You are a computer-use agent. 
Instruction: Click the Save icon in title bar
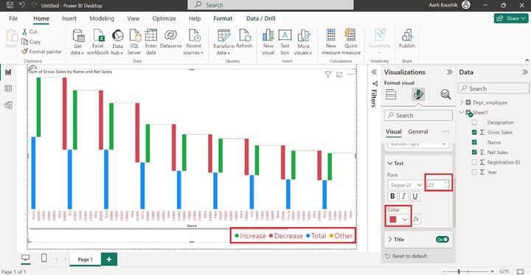click(10, 5)
